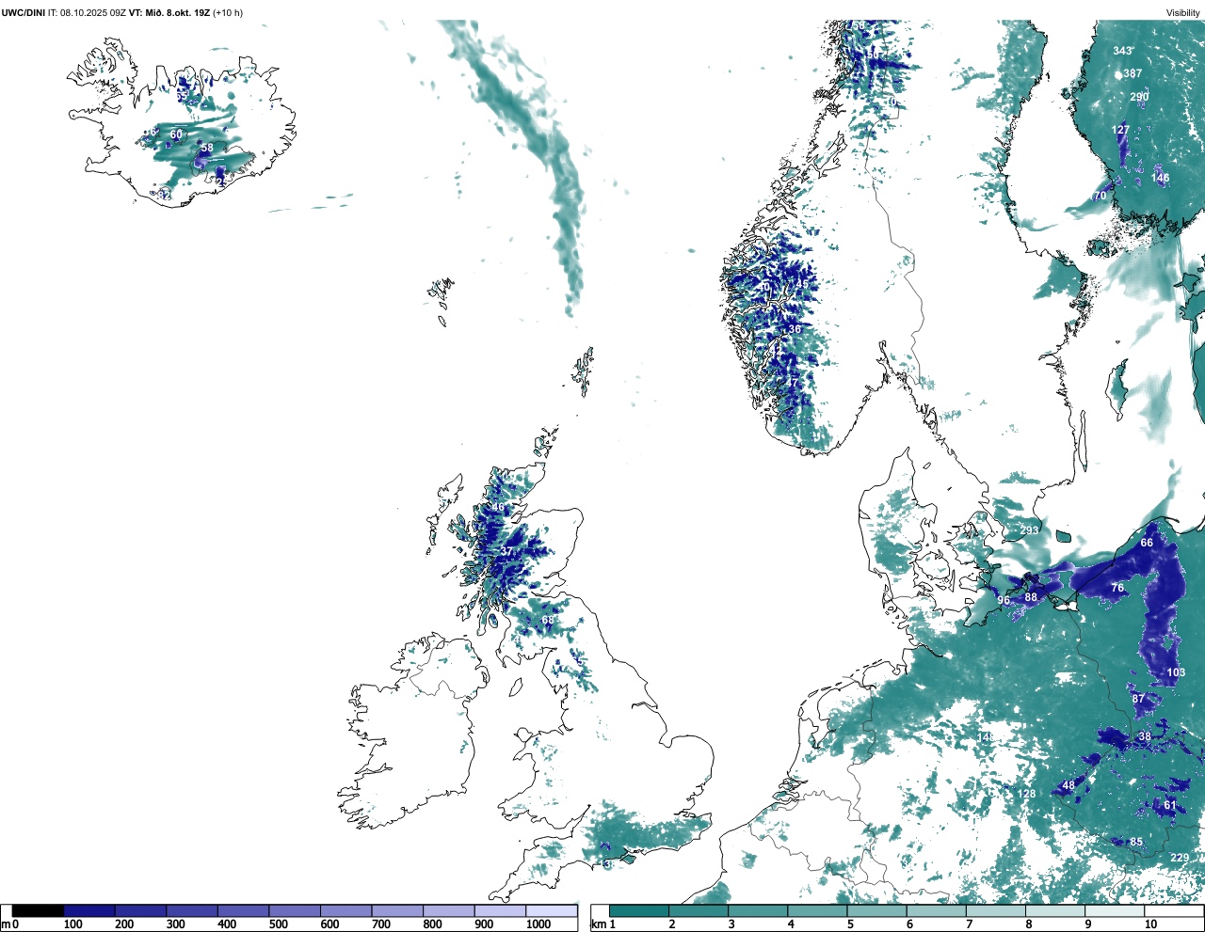The height and width of the screenshot is (932, 1205).
Task: Click the visibility value '58' over Iceland
Action: coord(207,148)
